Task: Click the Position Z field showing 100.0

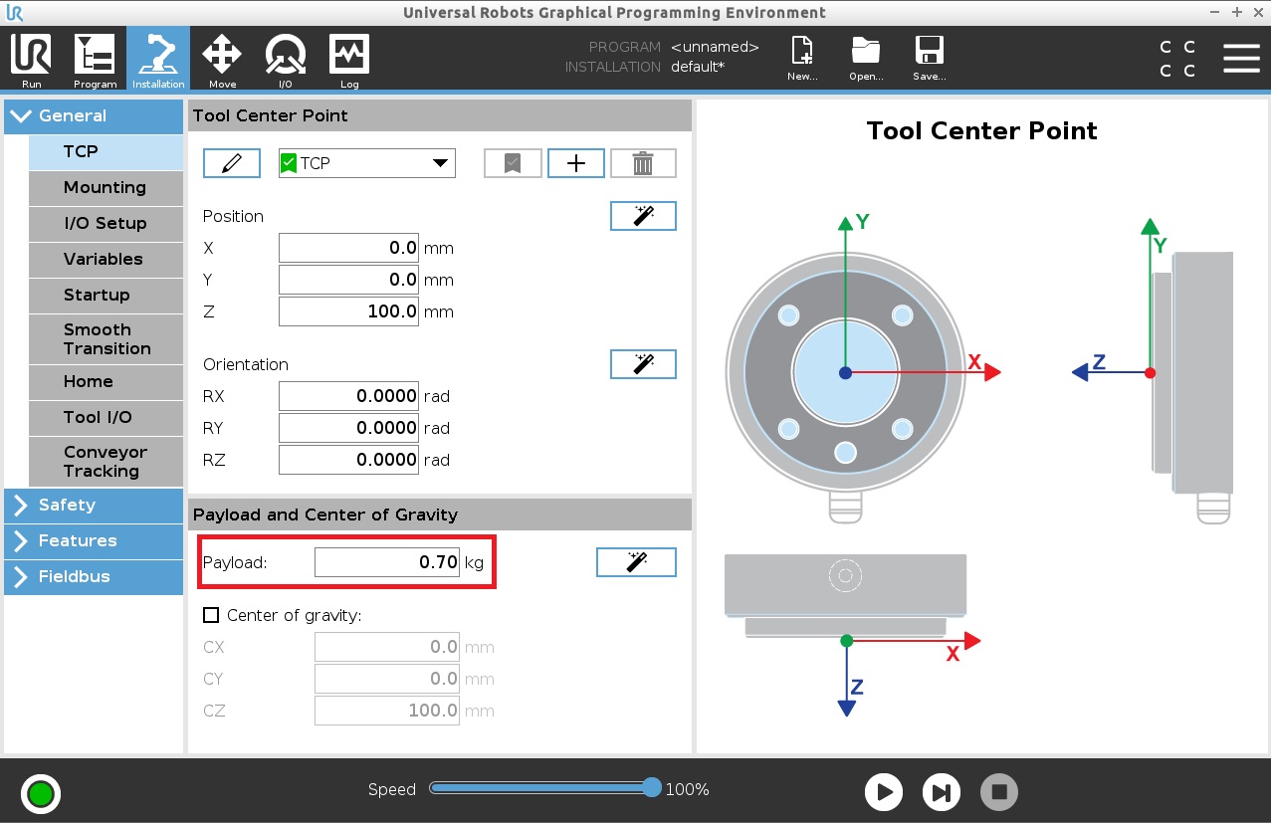Action: point(349,311)
